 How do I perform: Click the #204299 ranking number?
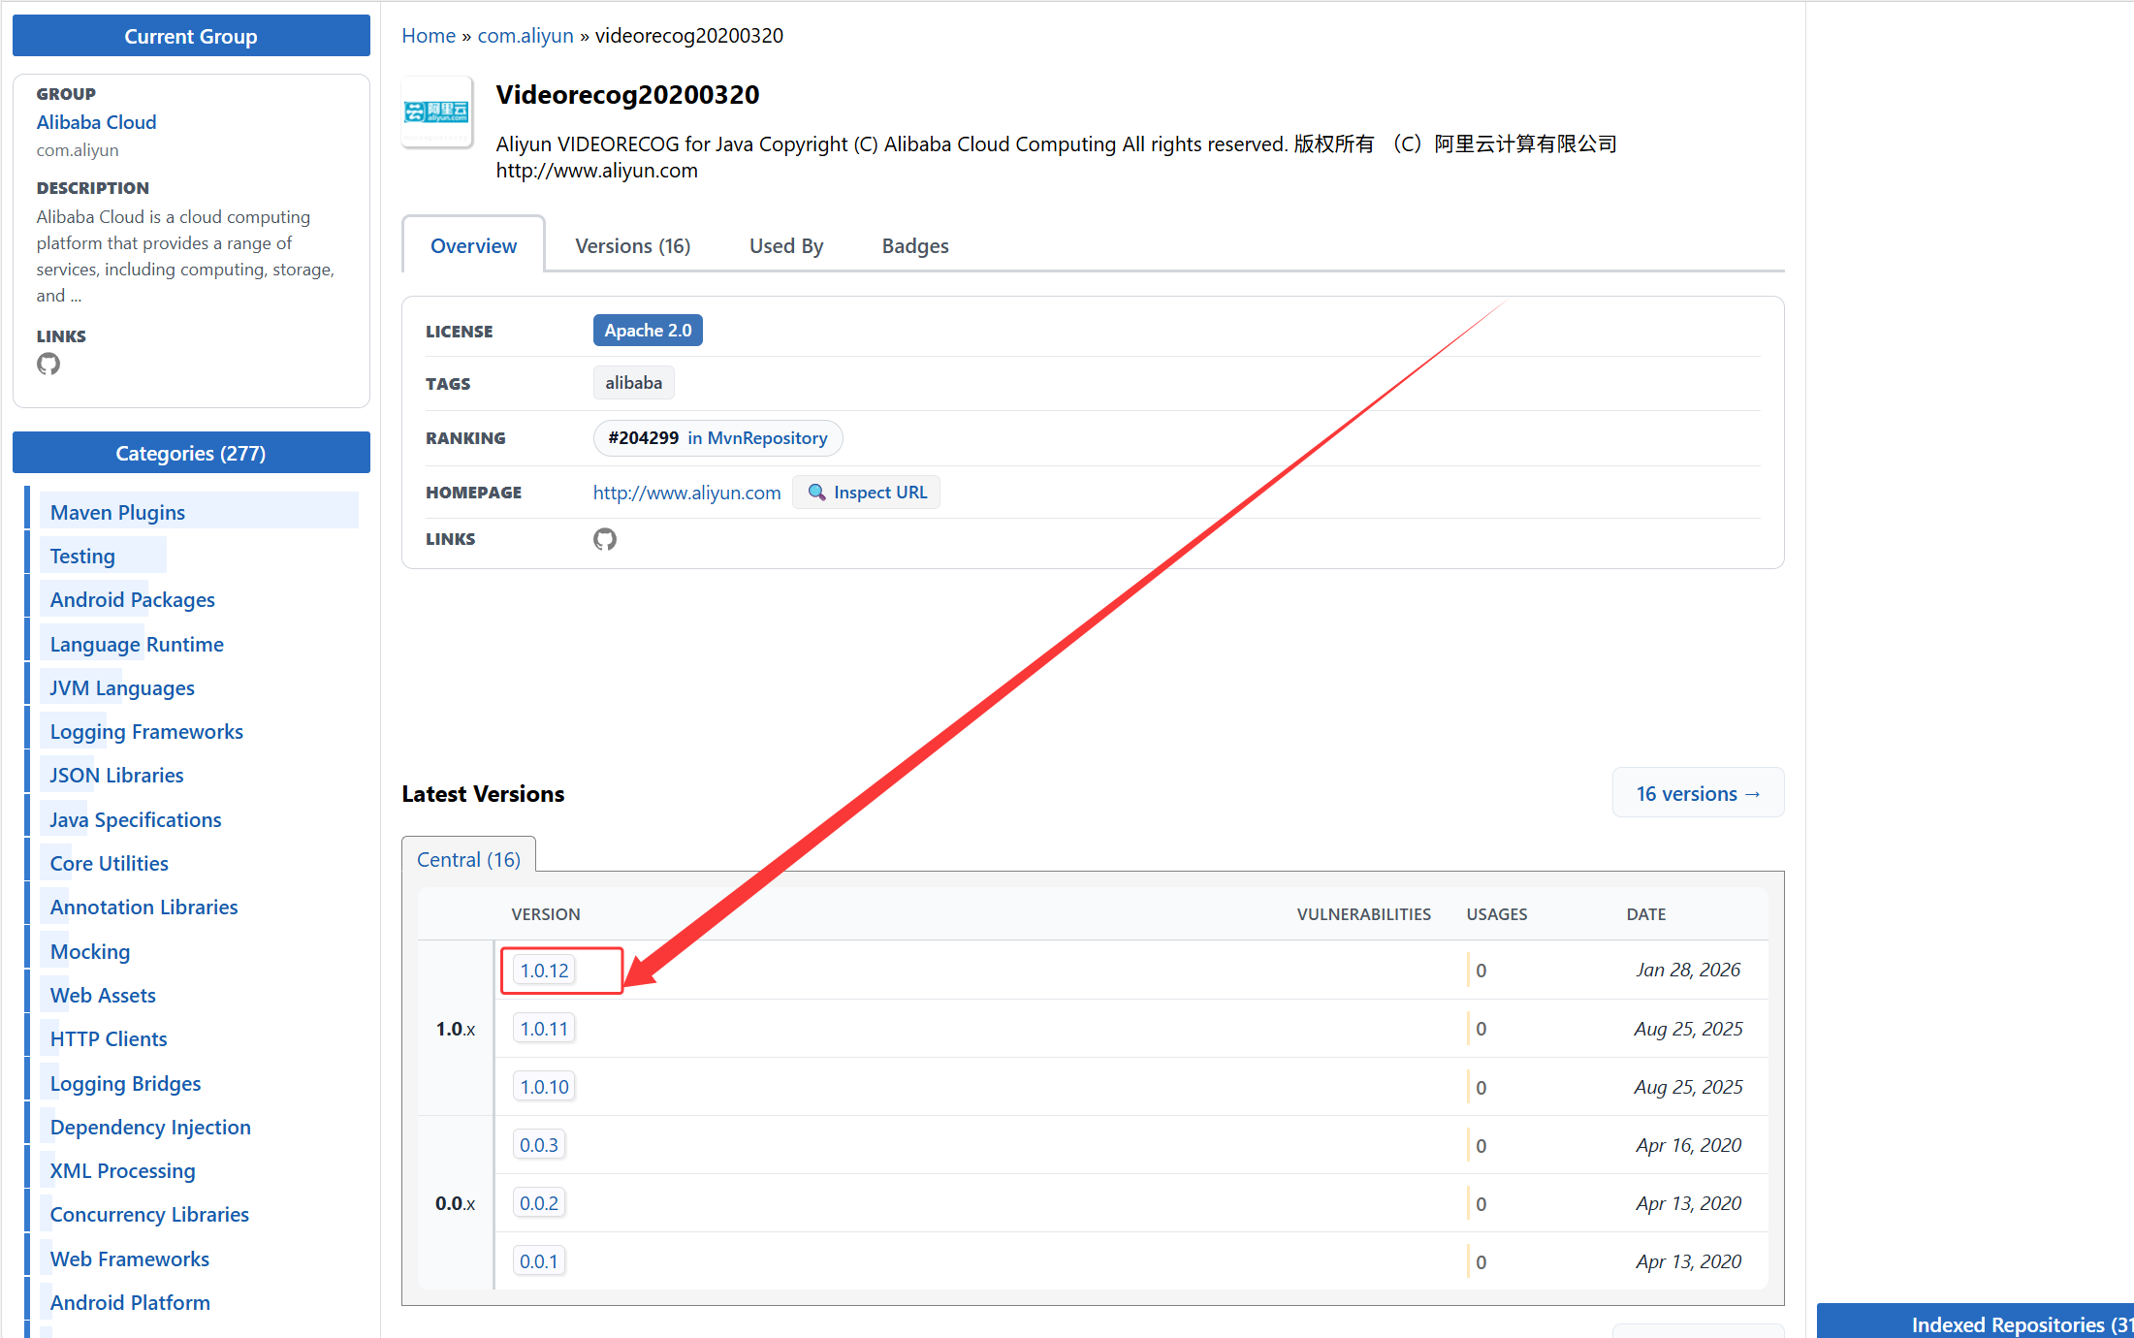tap(643, 438)
